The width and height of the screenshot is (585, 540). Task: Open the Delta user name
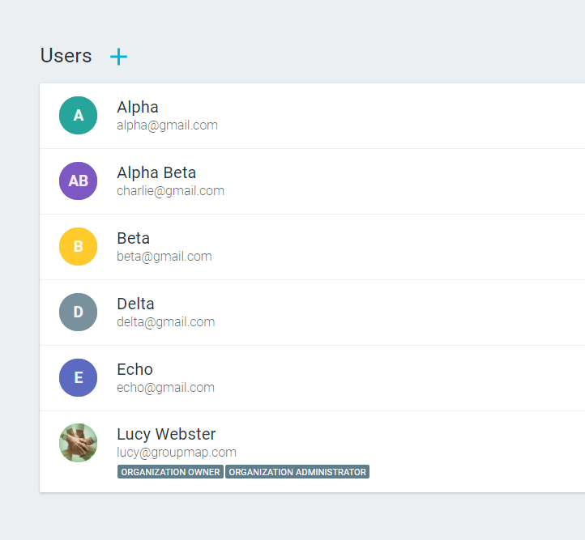click(x=135, y=304)
